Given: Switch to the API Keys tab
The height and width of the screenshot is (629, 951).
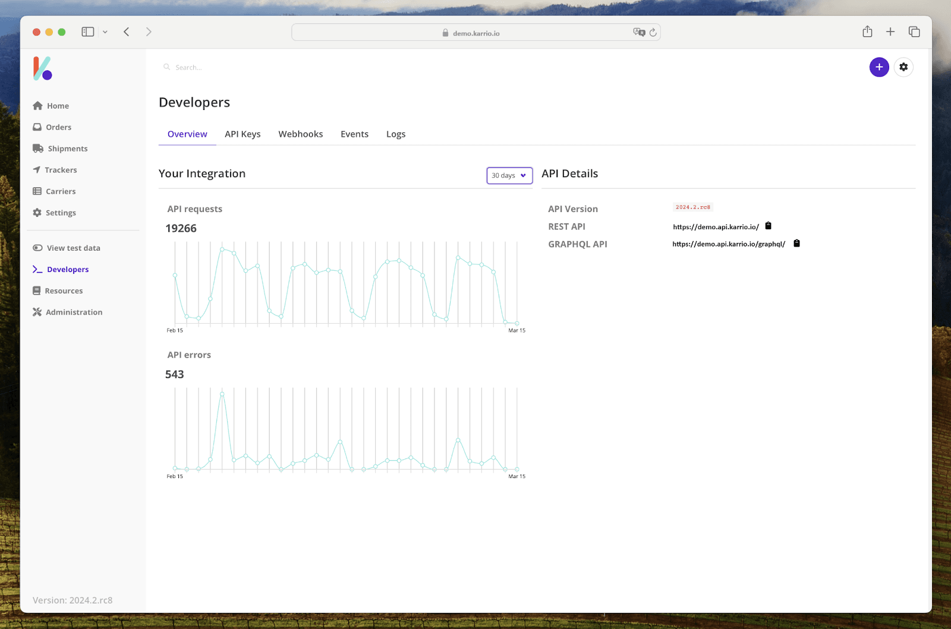Looking at the screenshot, I should click(x=243, y=134).
